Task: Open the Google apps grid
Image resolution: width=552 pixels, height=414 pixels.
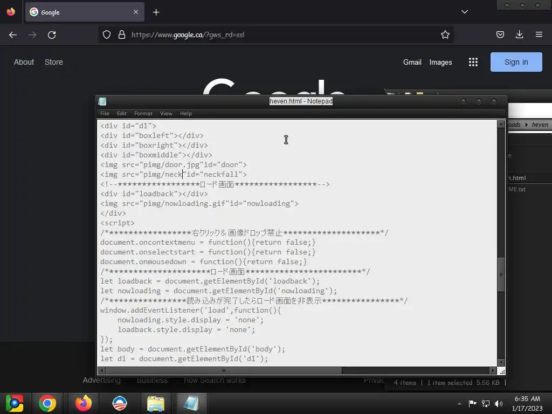Action: pos(473,62)
